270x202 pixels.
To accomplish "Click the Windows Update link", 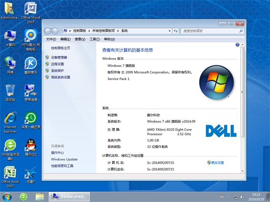I will 64,159.
